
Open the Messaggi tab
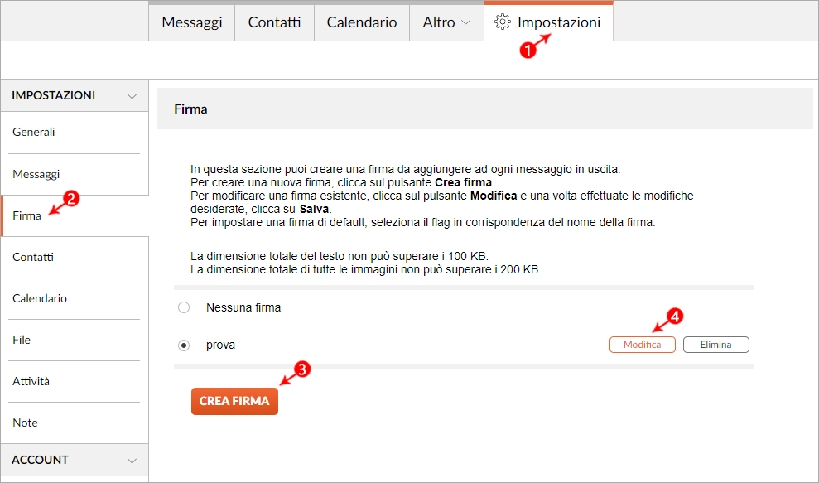[192, 22]
